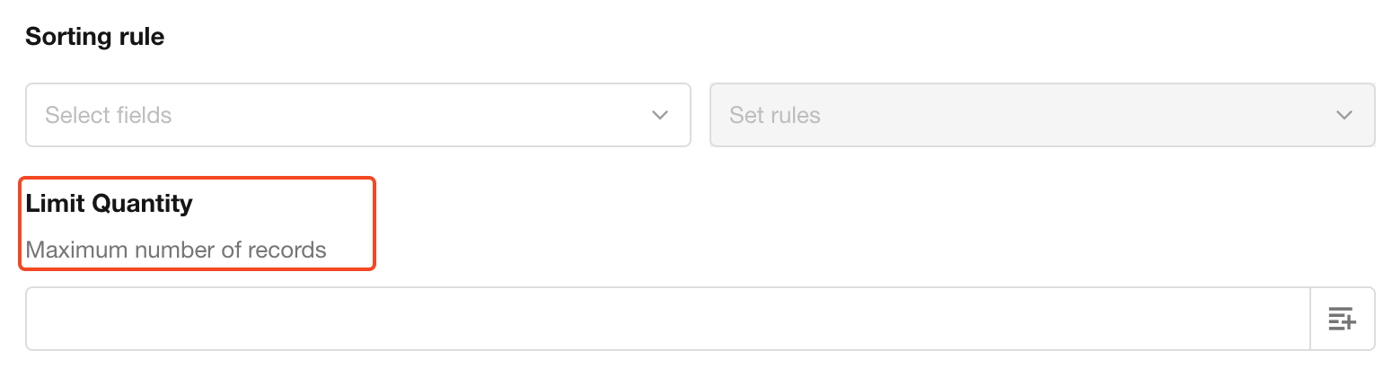Image resolution: width=1392 pixels, height=386 pixels.
Task: Select the greyed-out Set rules combo box
Action: (x=1042, y=115)
